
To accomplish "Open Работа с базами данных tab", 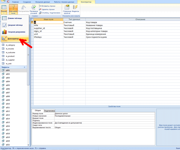I will coord(64,2).
